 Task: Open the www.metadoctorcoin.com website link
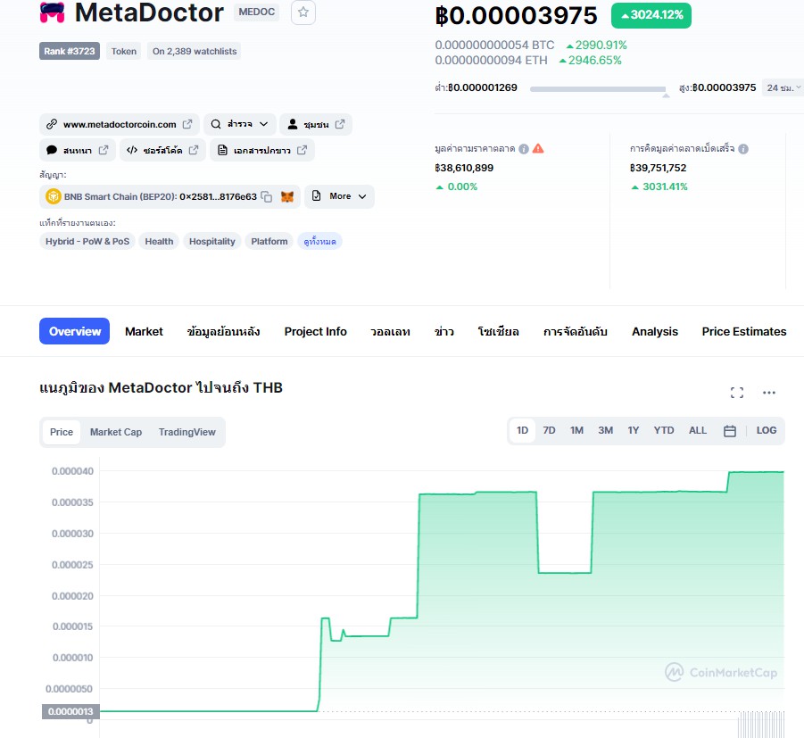tap(120, 124)
